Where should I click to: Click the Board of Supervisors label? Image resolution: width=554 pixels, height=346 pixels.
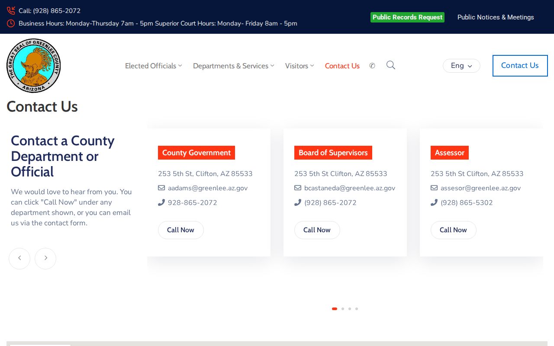333,153
